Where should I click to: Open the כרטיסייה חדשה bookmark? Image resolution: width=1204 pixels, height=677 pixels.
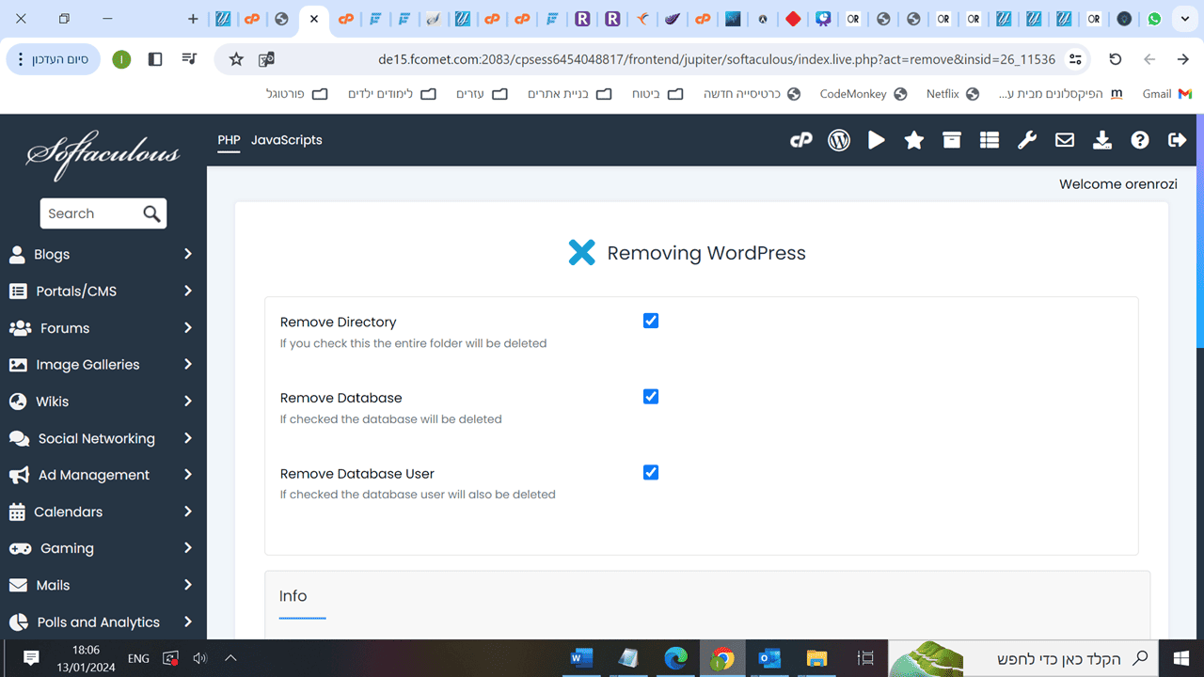pyautogui.click(x=752, y=94)
